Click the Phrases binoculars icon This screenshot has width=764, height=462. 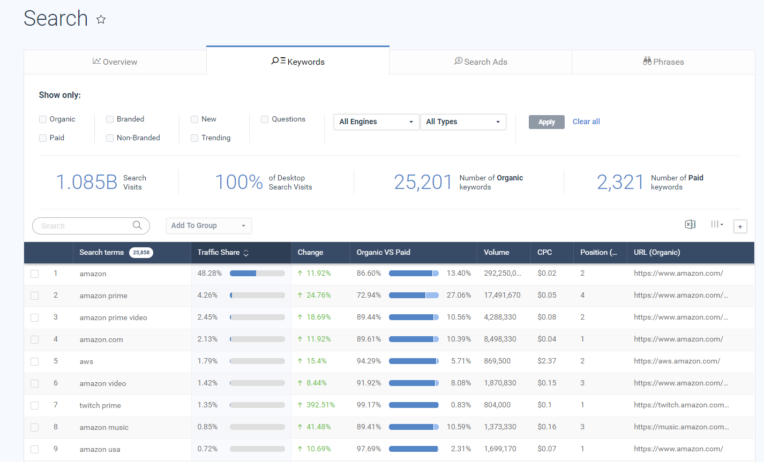coord(647,61)
